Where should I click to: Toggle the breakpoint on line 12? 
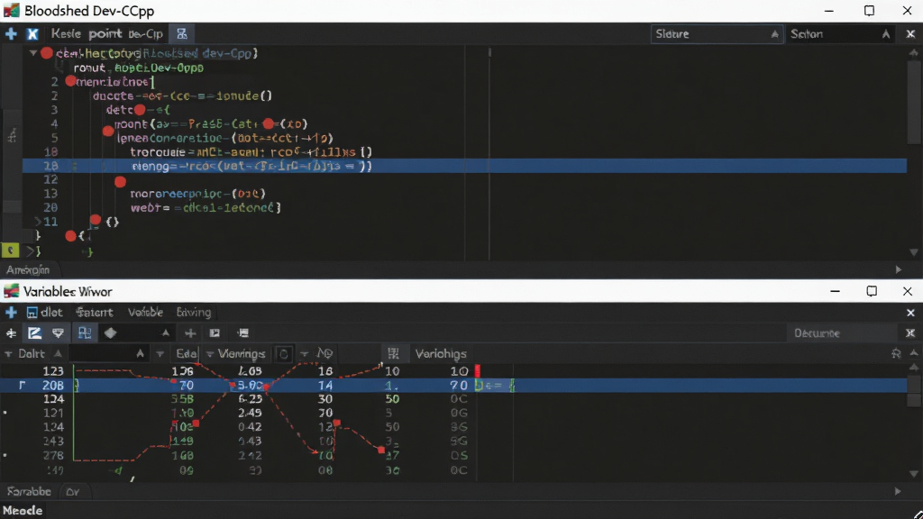point(120,182)
